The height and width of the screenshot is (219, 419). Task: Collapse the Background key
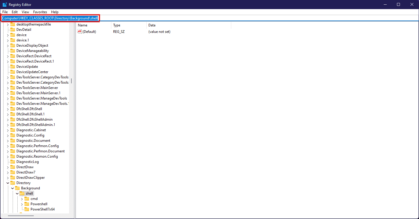tap(12, 188)
